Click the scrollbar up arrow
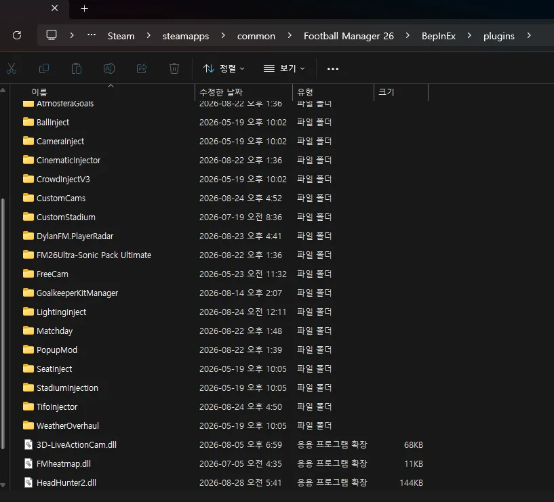The image size is (554, 502). pos(3,90)
